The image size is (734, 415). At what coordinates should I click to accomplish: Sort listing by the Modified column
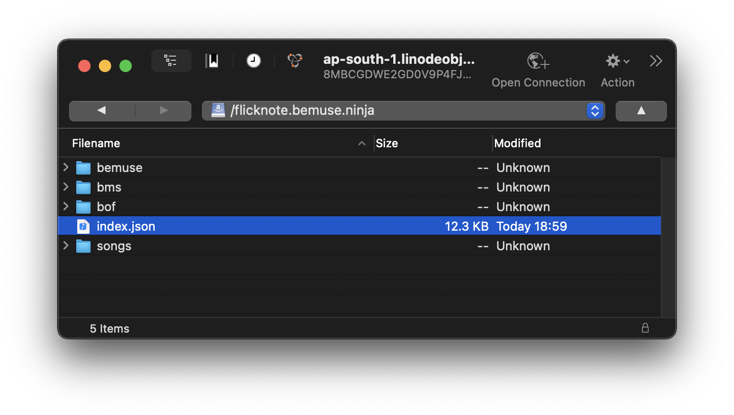(518, 143)
